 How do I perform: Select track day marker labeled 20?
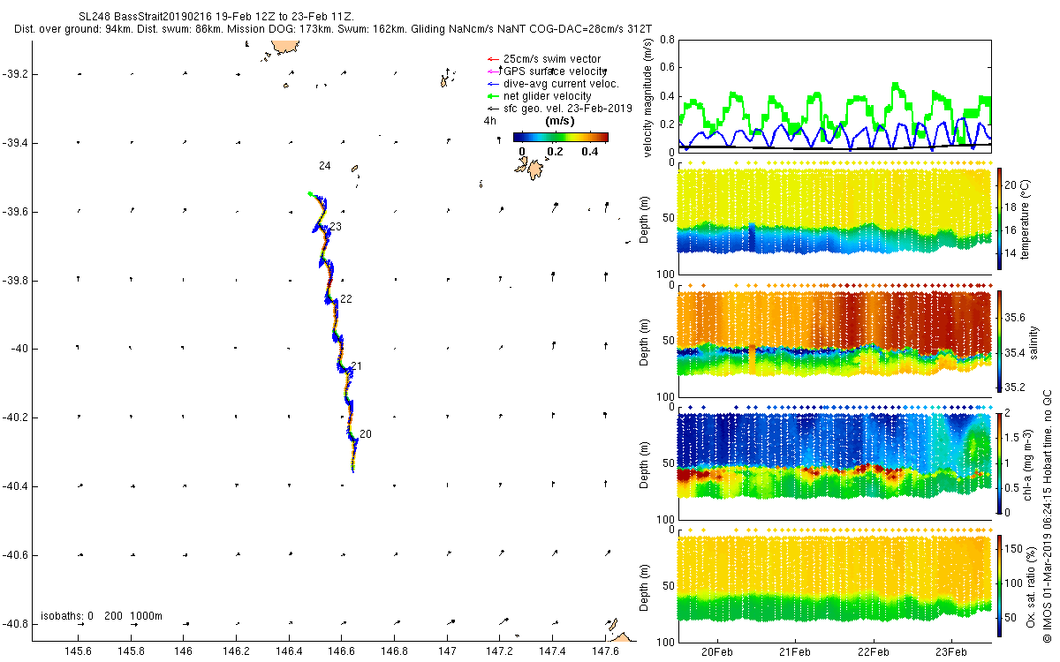click(366, 434)
